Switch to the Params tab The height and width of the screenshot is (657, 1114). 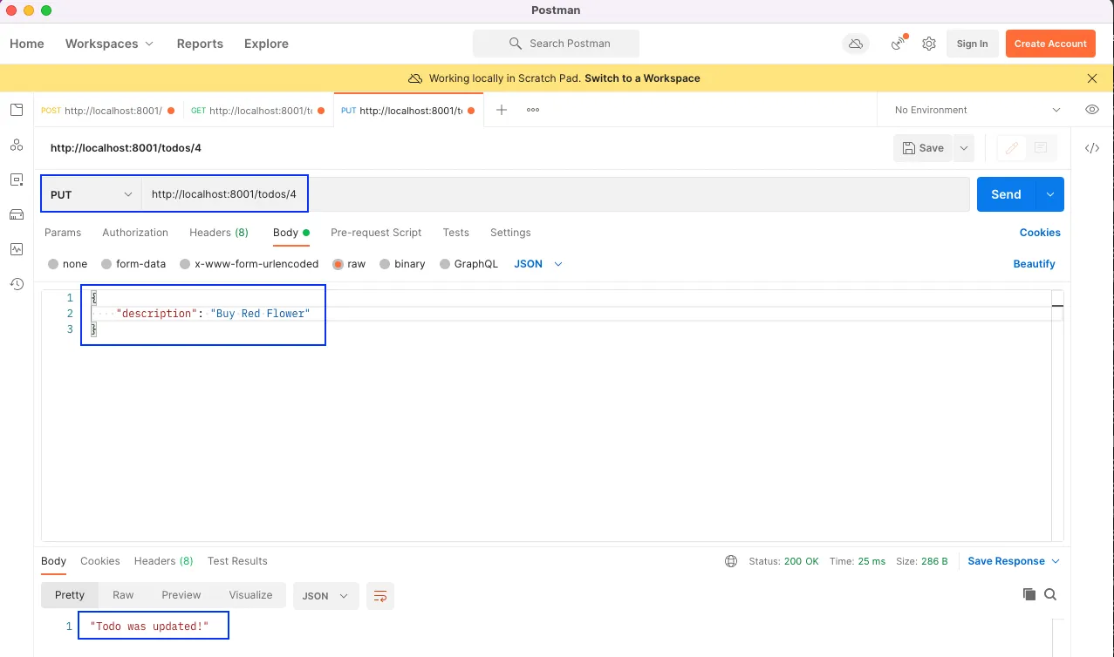[x=63, y=233]
